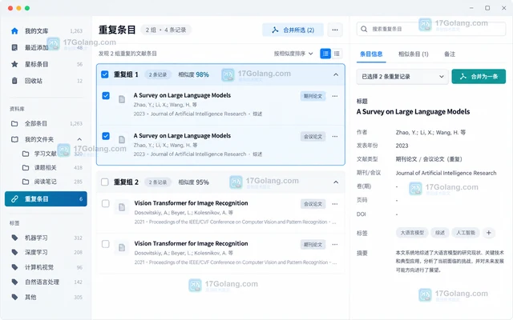Open more options for the 会议论文 Vision Transformer record
This screenshot has height=320, width=513.
point(335,204)
